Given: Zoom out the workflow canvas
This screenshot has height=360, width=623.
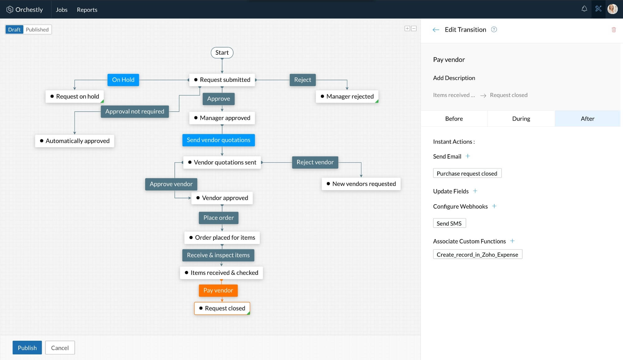Looking at the screenshot, I should [x=414, y=29].
